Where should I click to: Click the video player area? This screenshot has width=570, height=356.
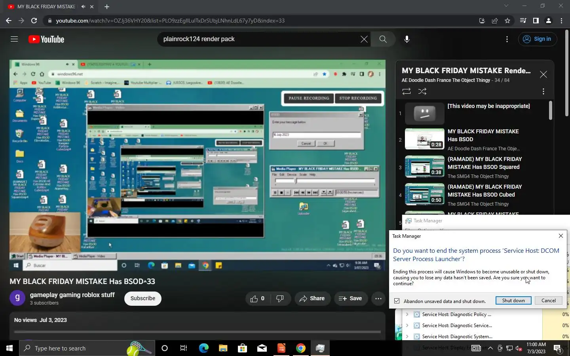tap(198, 166)
